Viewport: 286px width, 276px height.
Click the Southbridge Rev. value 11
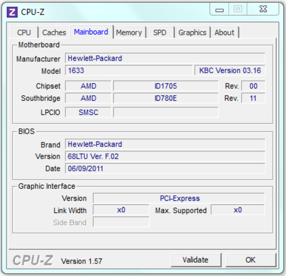click(x=253, y=98)
